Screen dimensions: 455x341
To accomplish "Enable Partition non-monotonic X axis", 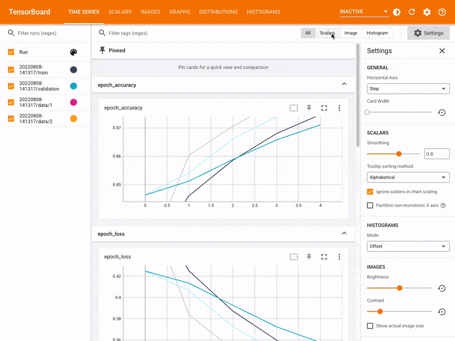I will click(370, 205).
